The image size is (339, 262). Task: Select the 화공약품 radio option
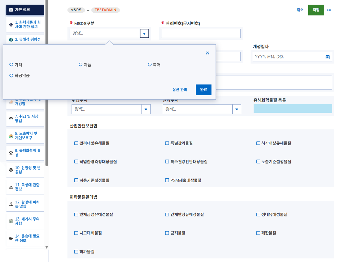pos(11,75)
